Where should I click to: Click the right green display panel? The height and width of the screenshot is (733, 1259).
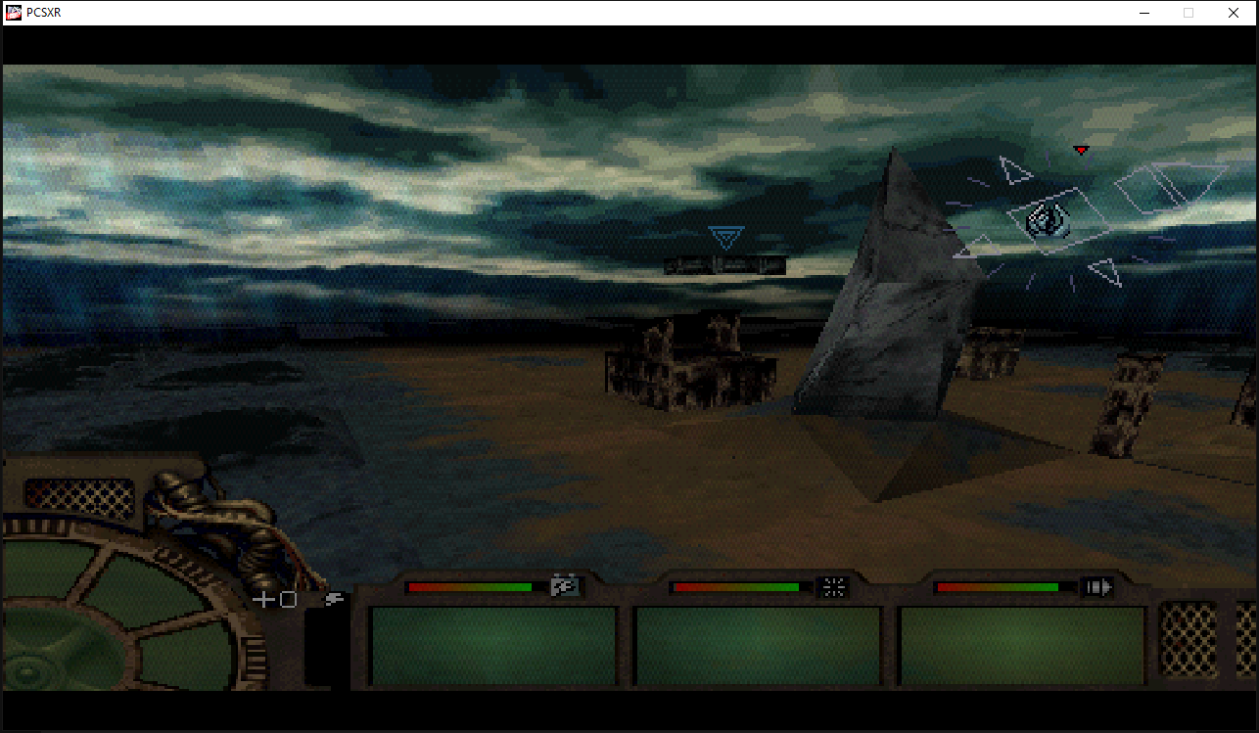1022,646
